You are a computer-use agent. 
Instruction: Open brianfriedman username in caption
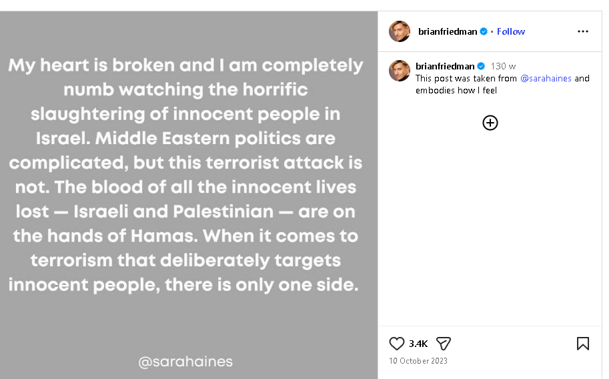445,66
